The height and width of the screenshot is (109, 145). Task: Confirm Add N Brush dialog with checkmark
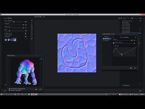[x=36, y=90]
